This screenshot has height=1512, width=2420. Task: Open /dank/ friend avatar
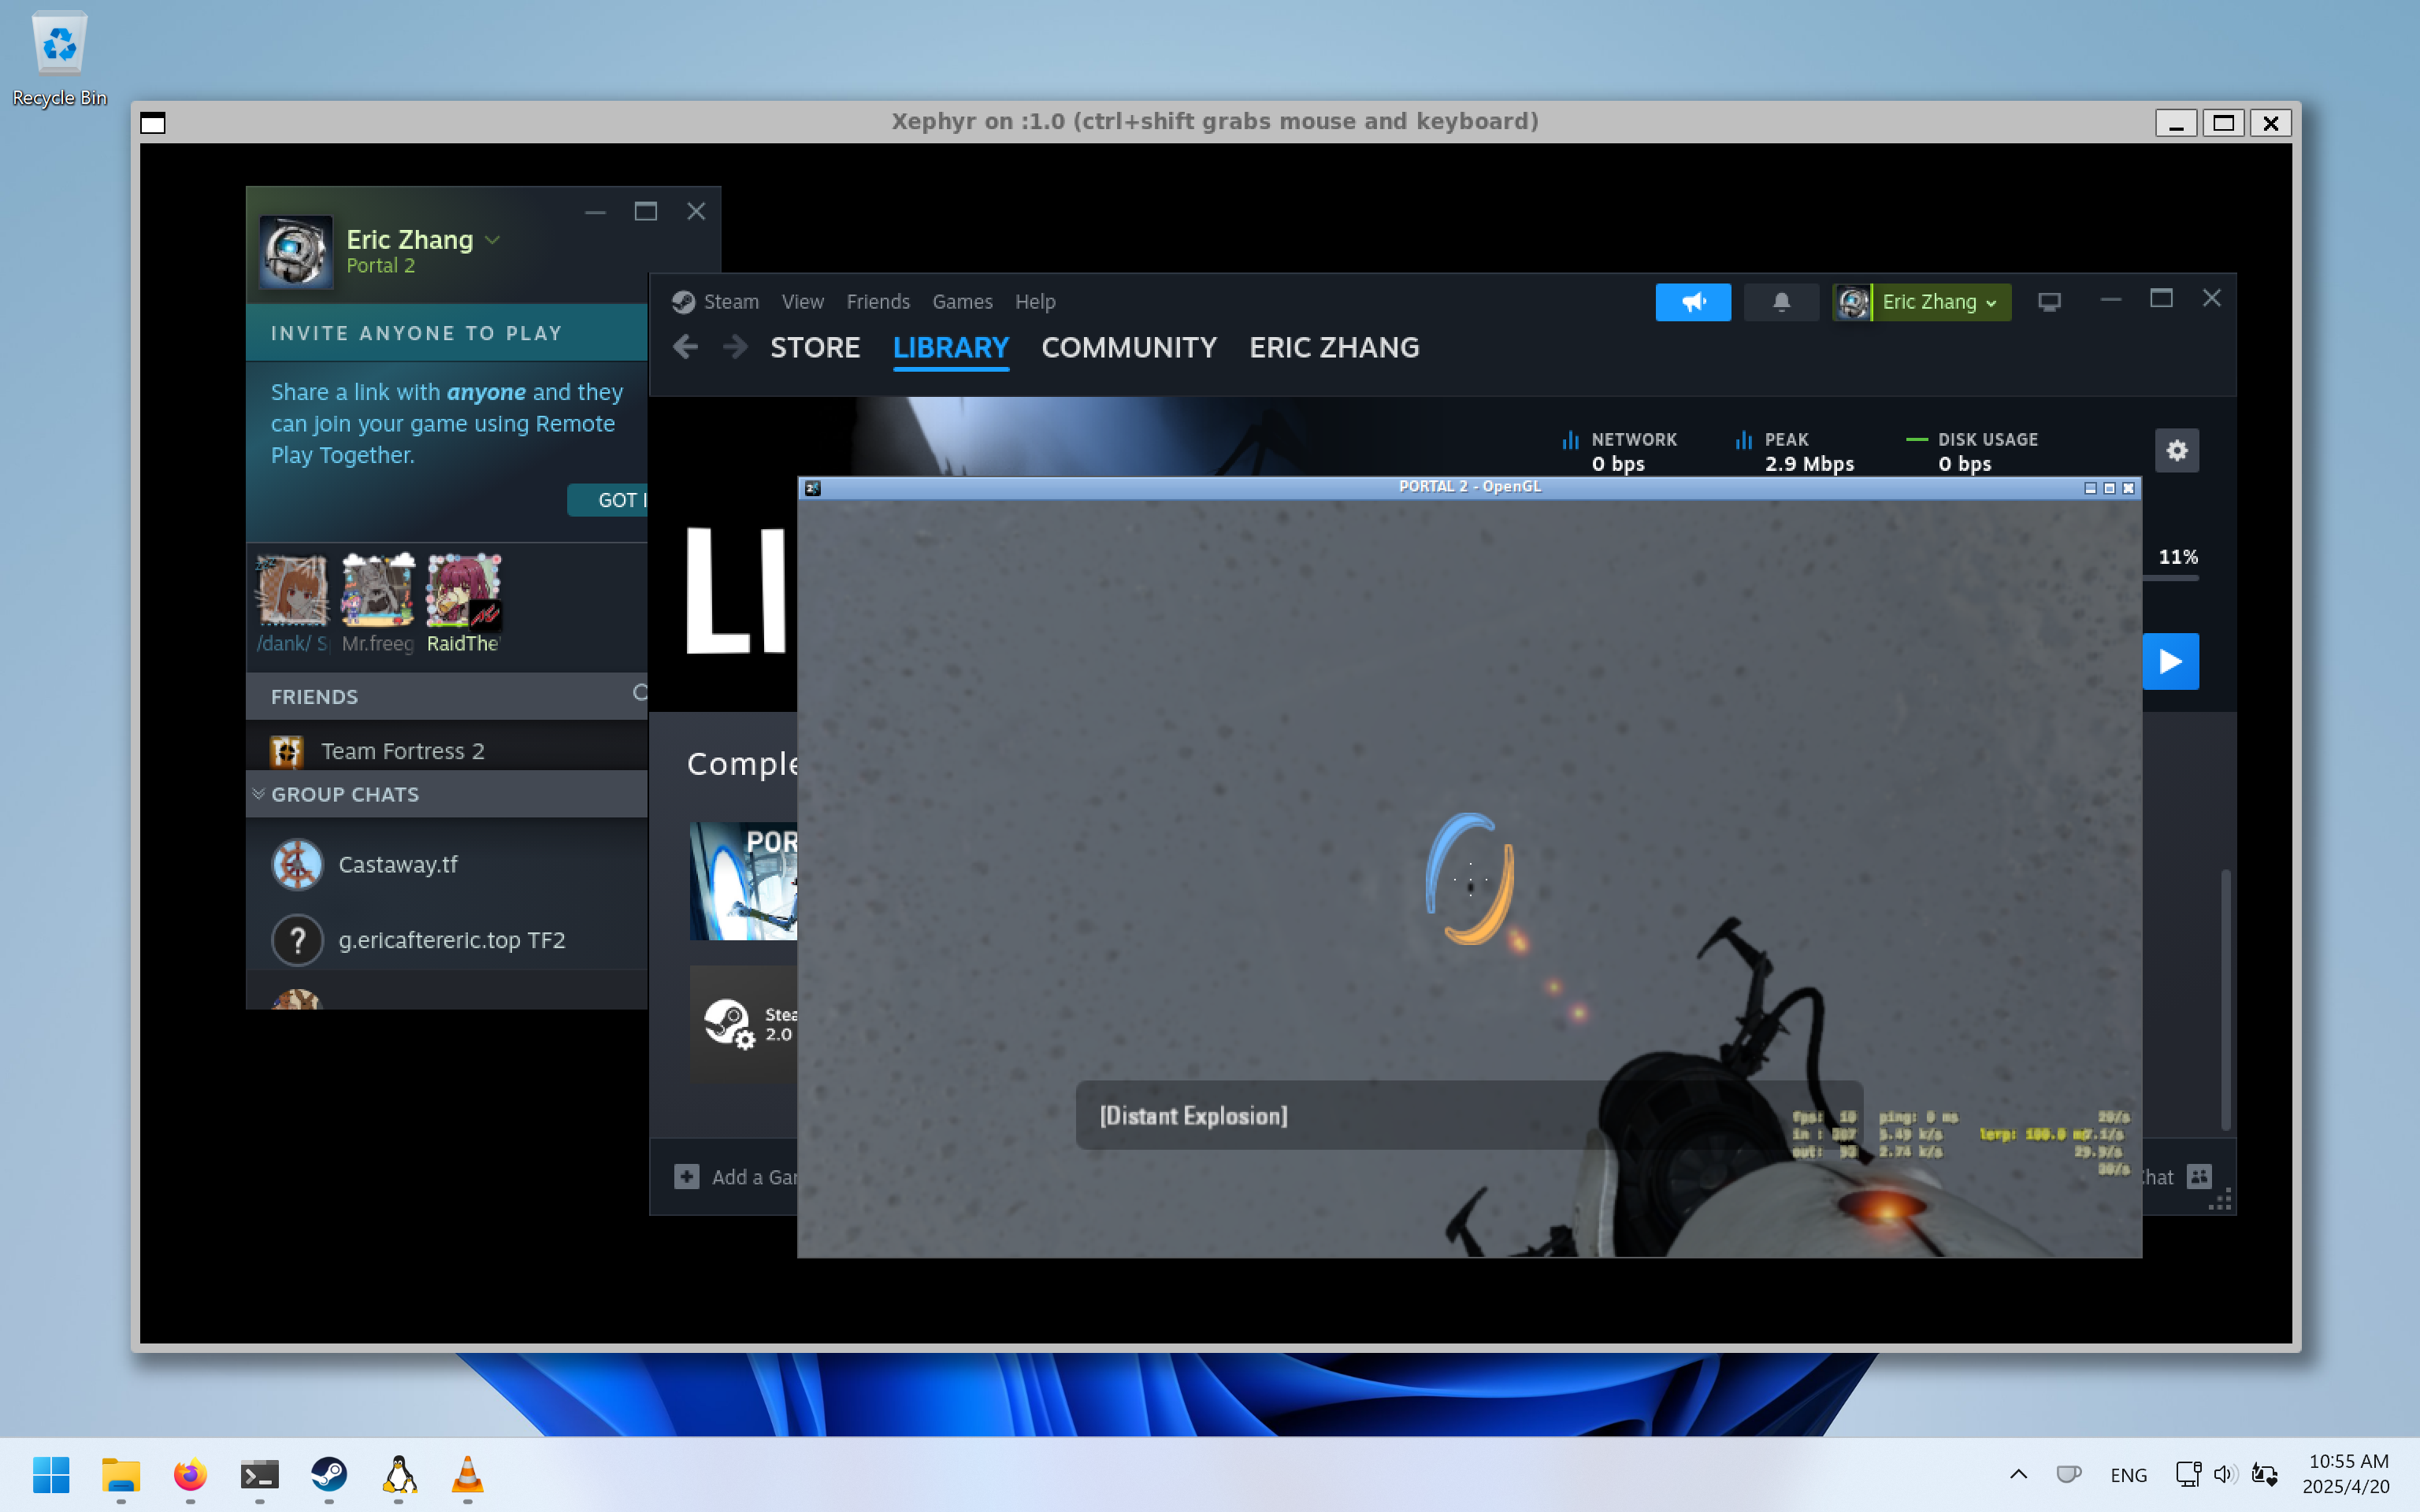tap(292, 590)
